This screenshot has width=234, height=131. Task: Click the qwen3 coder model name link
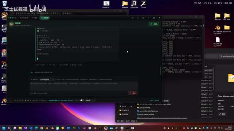pos(60,100)
